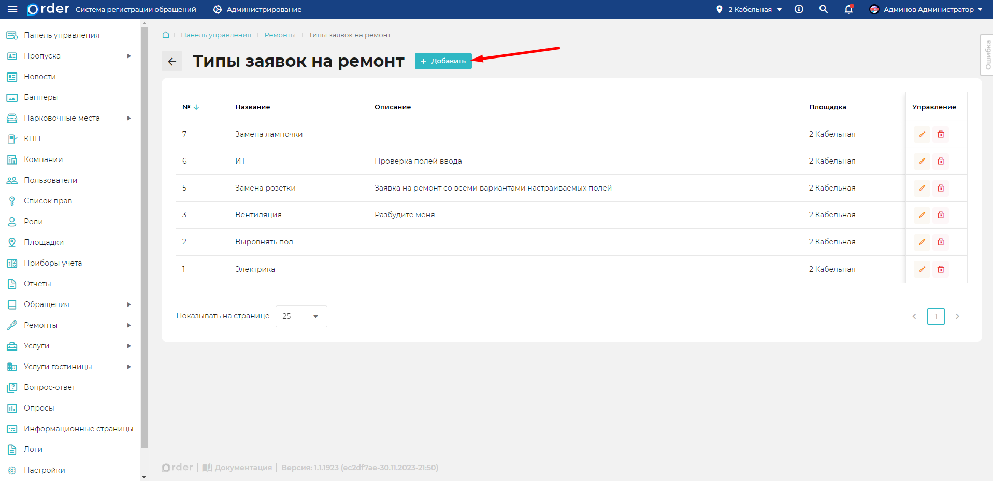Edit the Электрика row with pencil icon
The image size is (993, 481).
(922, 269)
